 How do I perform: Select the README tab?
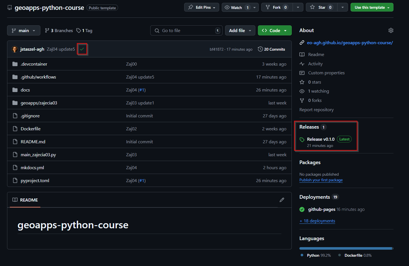coord(25,200)
